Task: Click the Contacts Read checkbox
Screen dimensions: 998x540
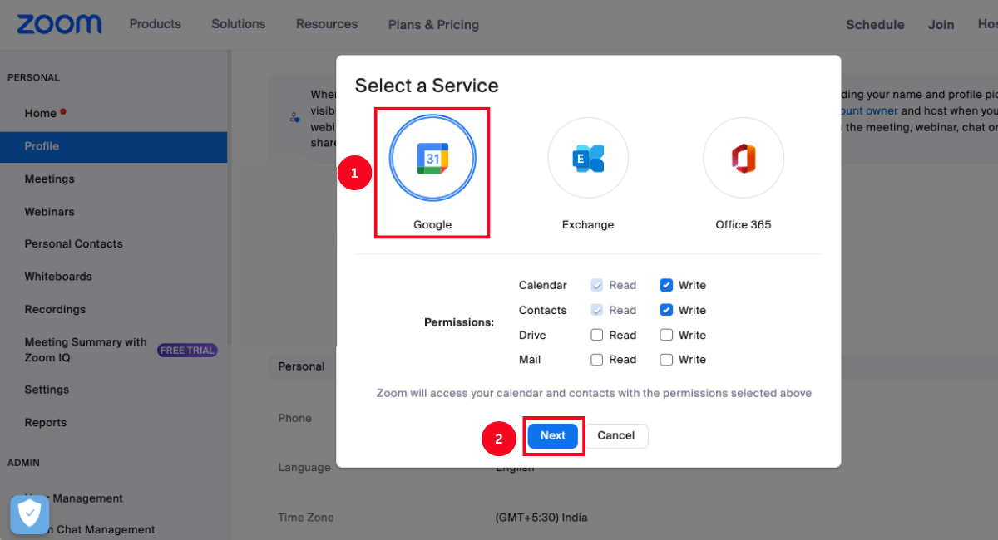Action: point(596,310)
